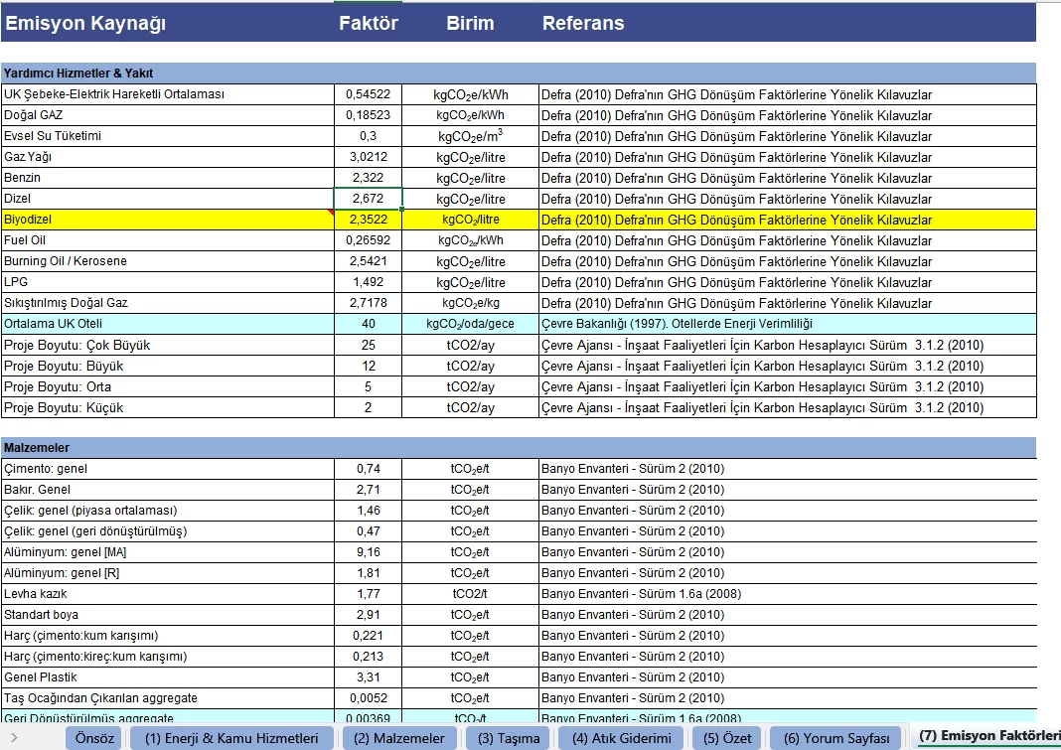The image size is (1061, 750).
Task: Switch to (1) Enerji & Kamu Hizmetleri sheet
Action: tap(231, 738)
